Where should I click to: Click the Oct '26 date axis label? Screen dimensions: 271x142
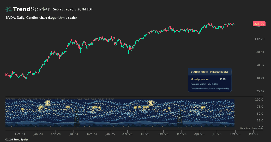pos(235,134)
